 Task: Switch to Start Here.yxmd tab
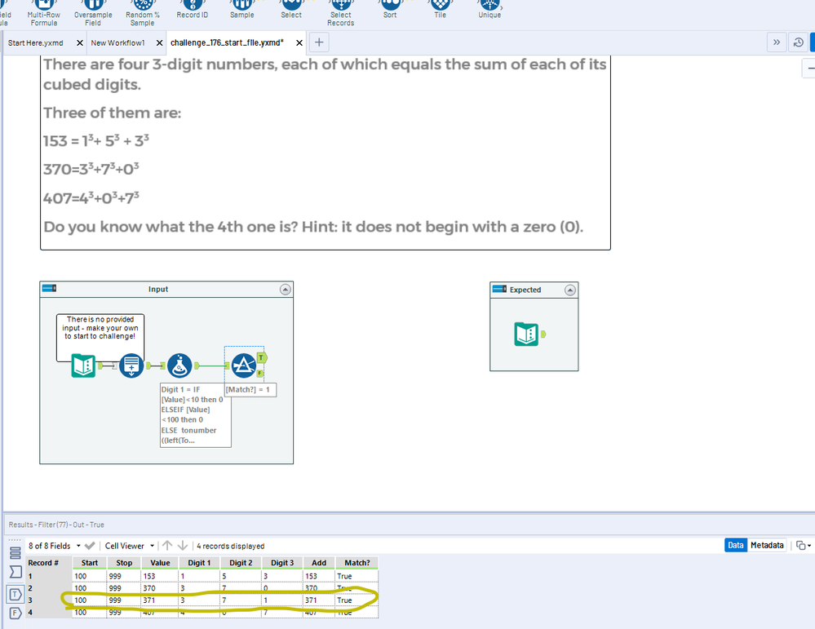[x=35, y=43]
